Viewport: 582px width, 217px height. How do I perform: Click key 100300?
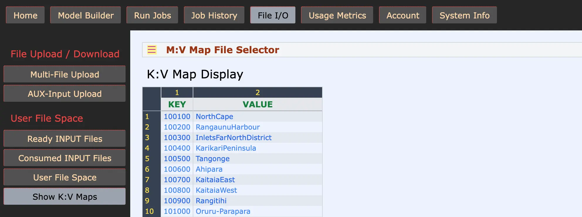pyautogui.click(x=177, y=137)
